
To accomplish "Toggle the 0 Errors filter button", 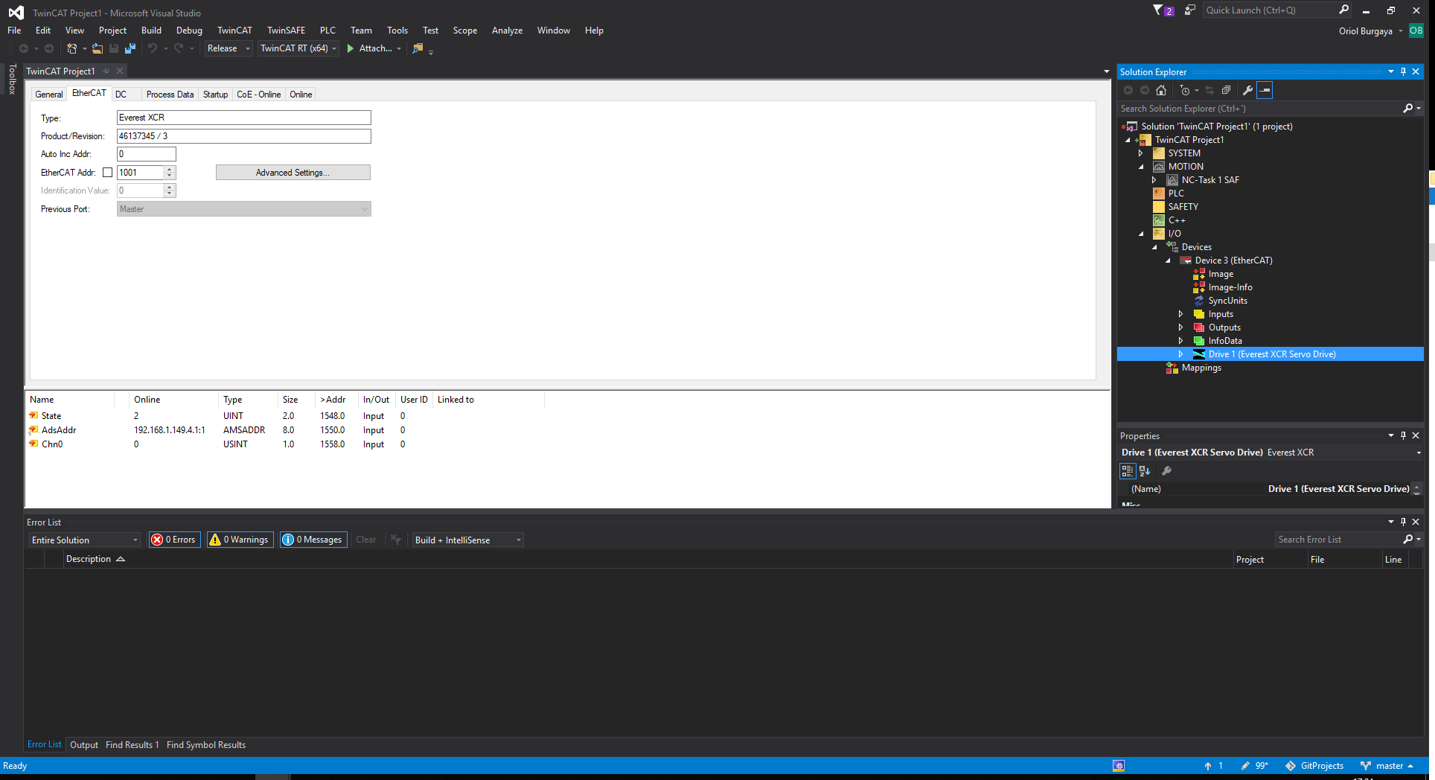I will pos(175,540).
